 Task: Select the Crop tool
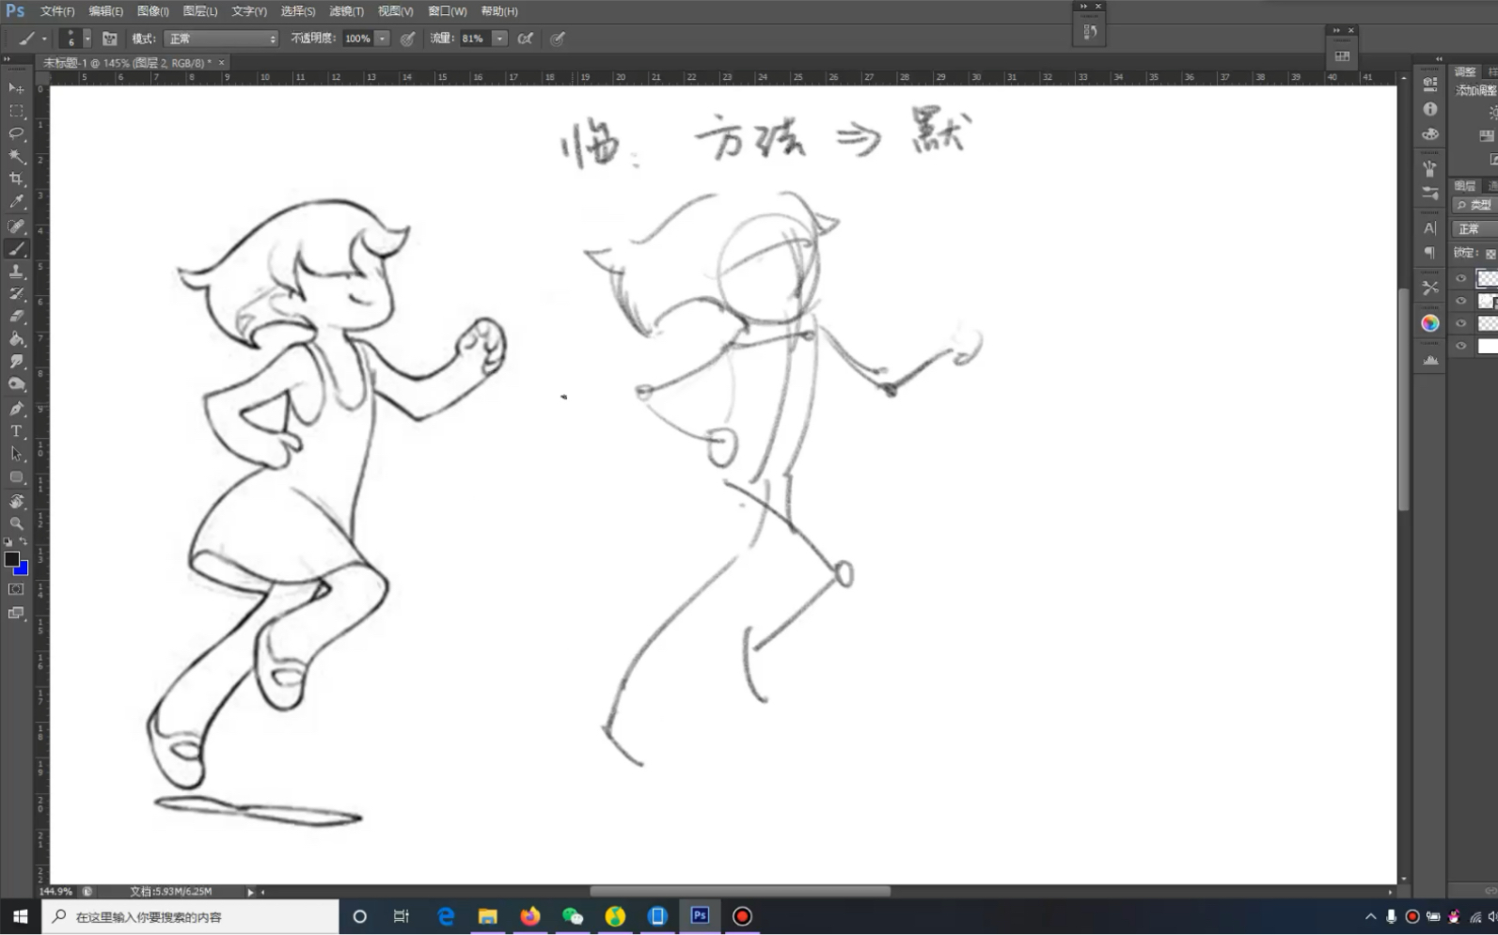(16, 179)
